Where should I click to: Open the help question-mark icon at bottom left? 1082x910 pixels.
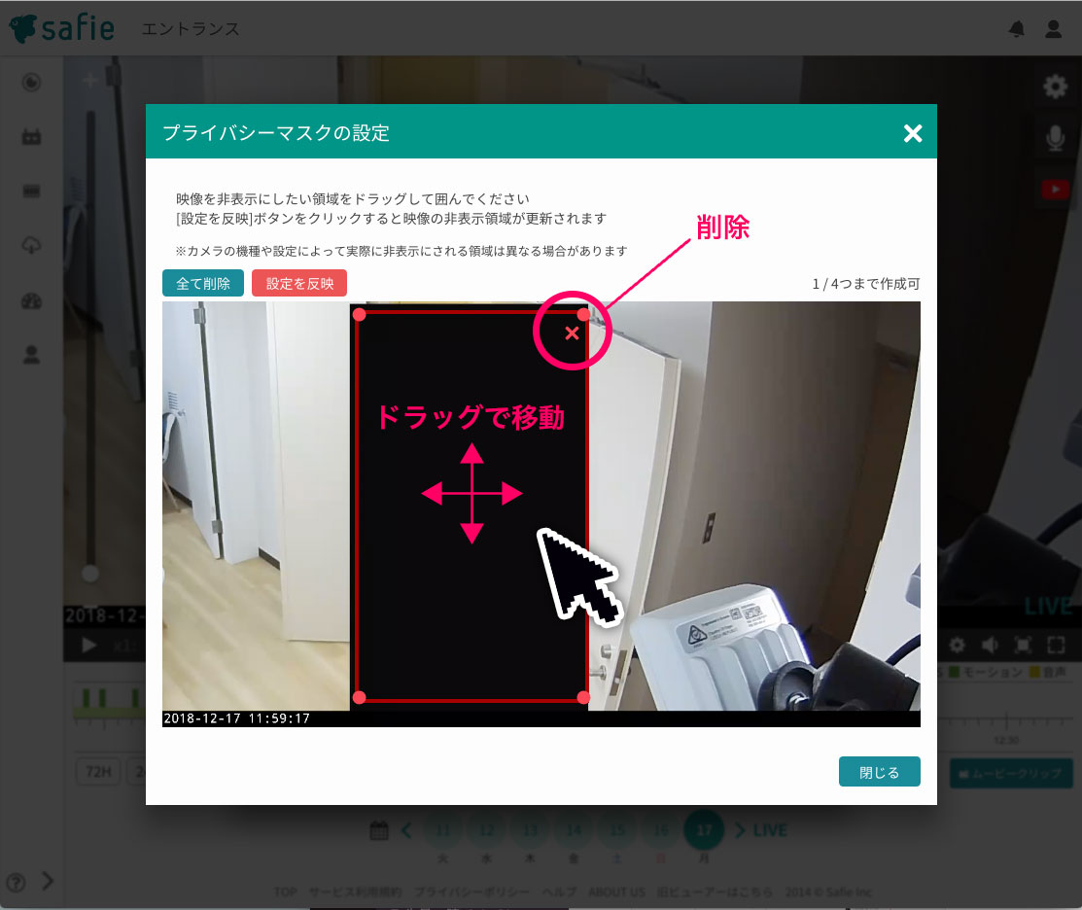[16, 882]
